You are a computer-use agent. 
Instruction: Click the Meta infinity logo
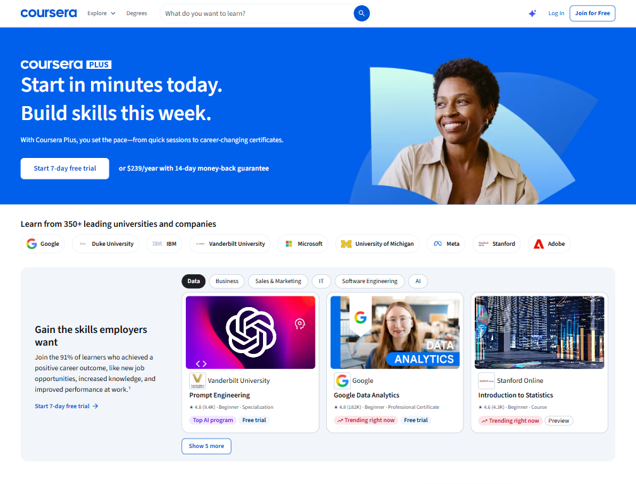tap(437, 244)
